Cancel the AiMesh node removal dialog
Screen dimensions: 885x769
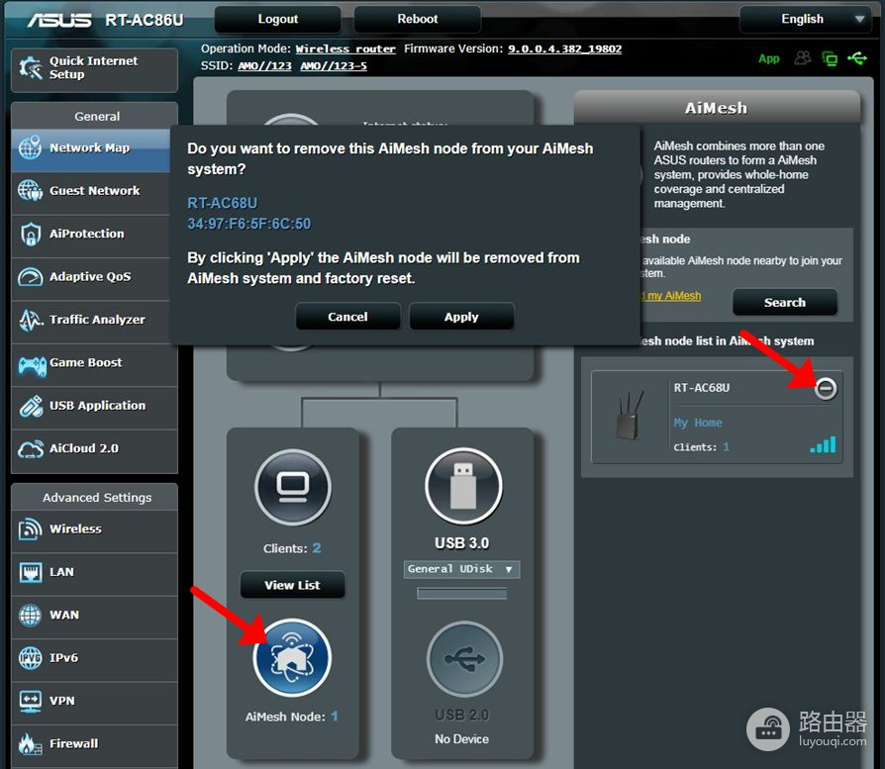tap(347, 317)
